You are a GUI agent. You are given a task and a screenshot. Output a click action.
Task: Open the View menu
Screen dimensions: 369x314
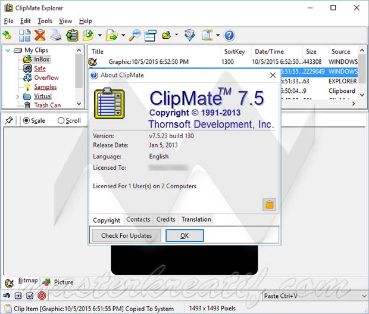pos(65,21)
